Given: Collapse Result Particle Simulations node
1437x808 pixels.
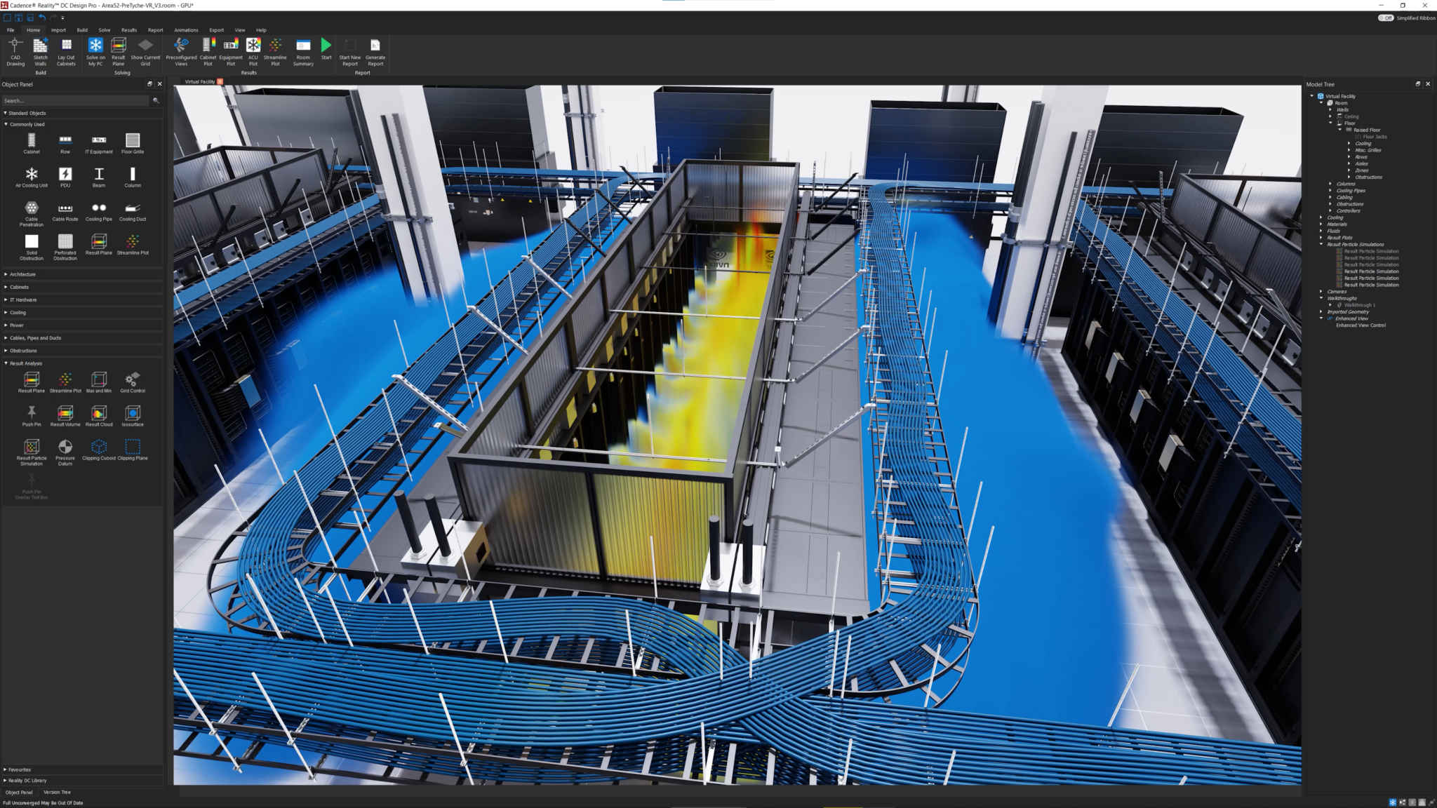Looking at the screenshot, I should (1321, 245).
